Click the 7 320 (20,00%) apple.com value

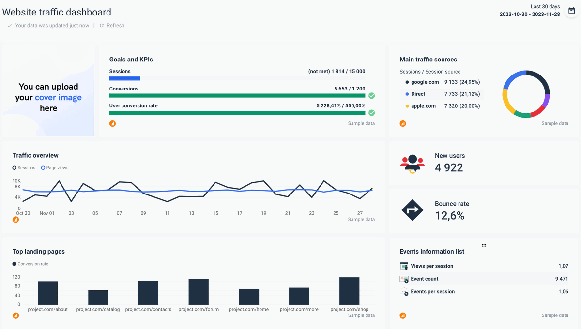[x=462, y=106]
